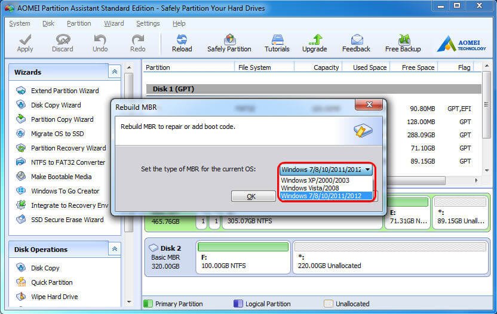This screenshot has height=314, width=497.
Task: Select the E: 71.31GB partition block
Action: 407,213
